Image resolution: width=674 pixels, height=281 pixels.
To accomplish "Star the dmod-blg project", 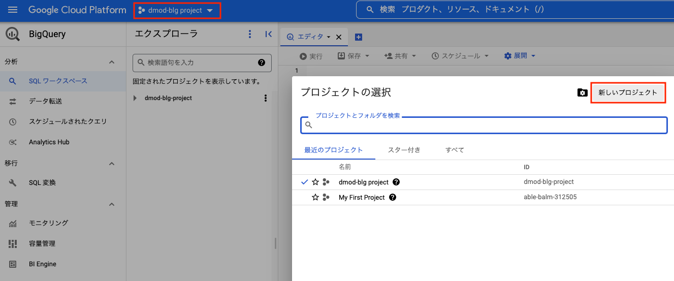I will tap(315, 182).
